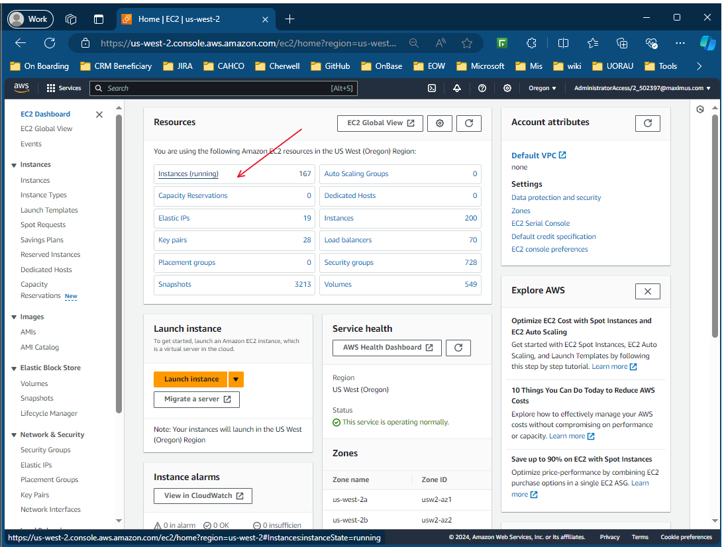Focus the AWS Search field

click(x=223, y=88)
